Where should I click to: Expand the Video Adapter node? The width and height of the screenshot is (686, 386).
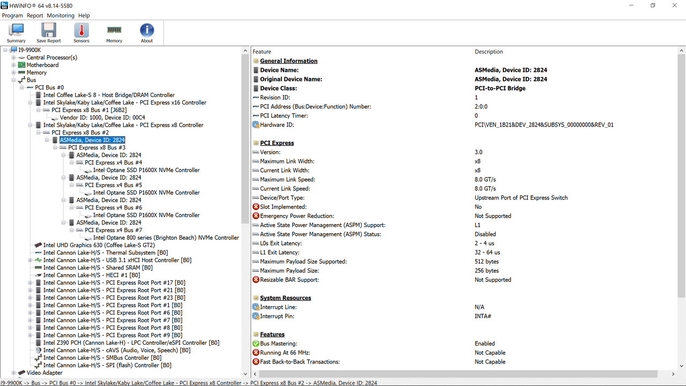(14, 373)
